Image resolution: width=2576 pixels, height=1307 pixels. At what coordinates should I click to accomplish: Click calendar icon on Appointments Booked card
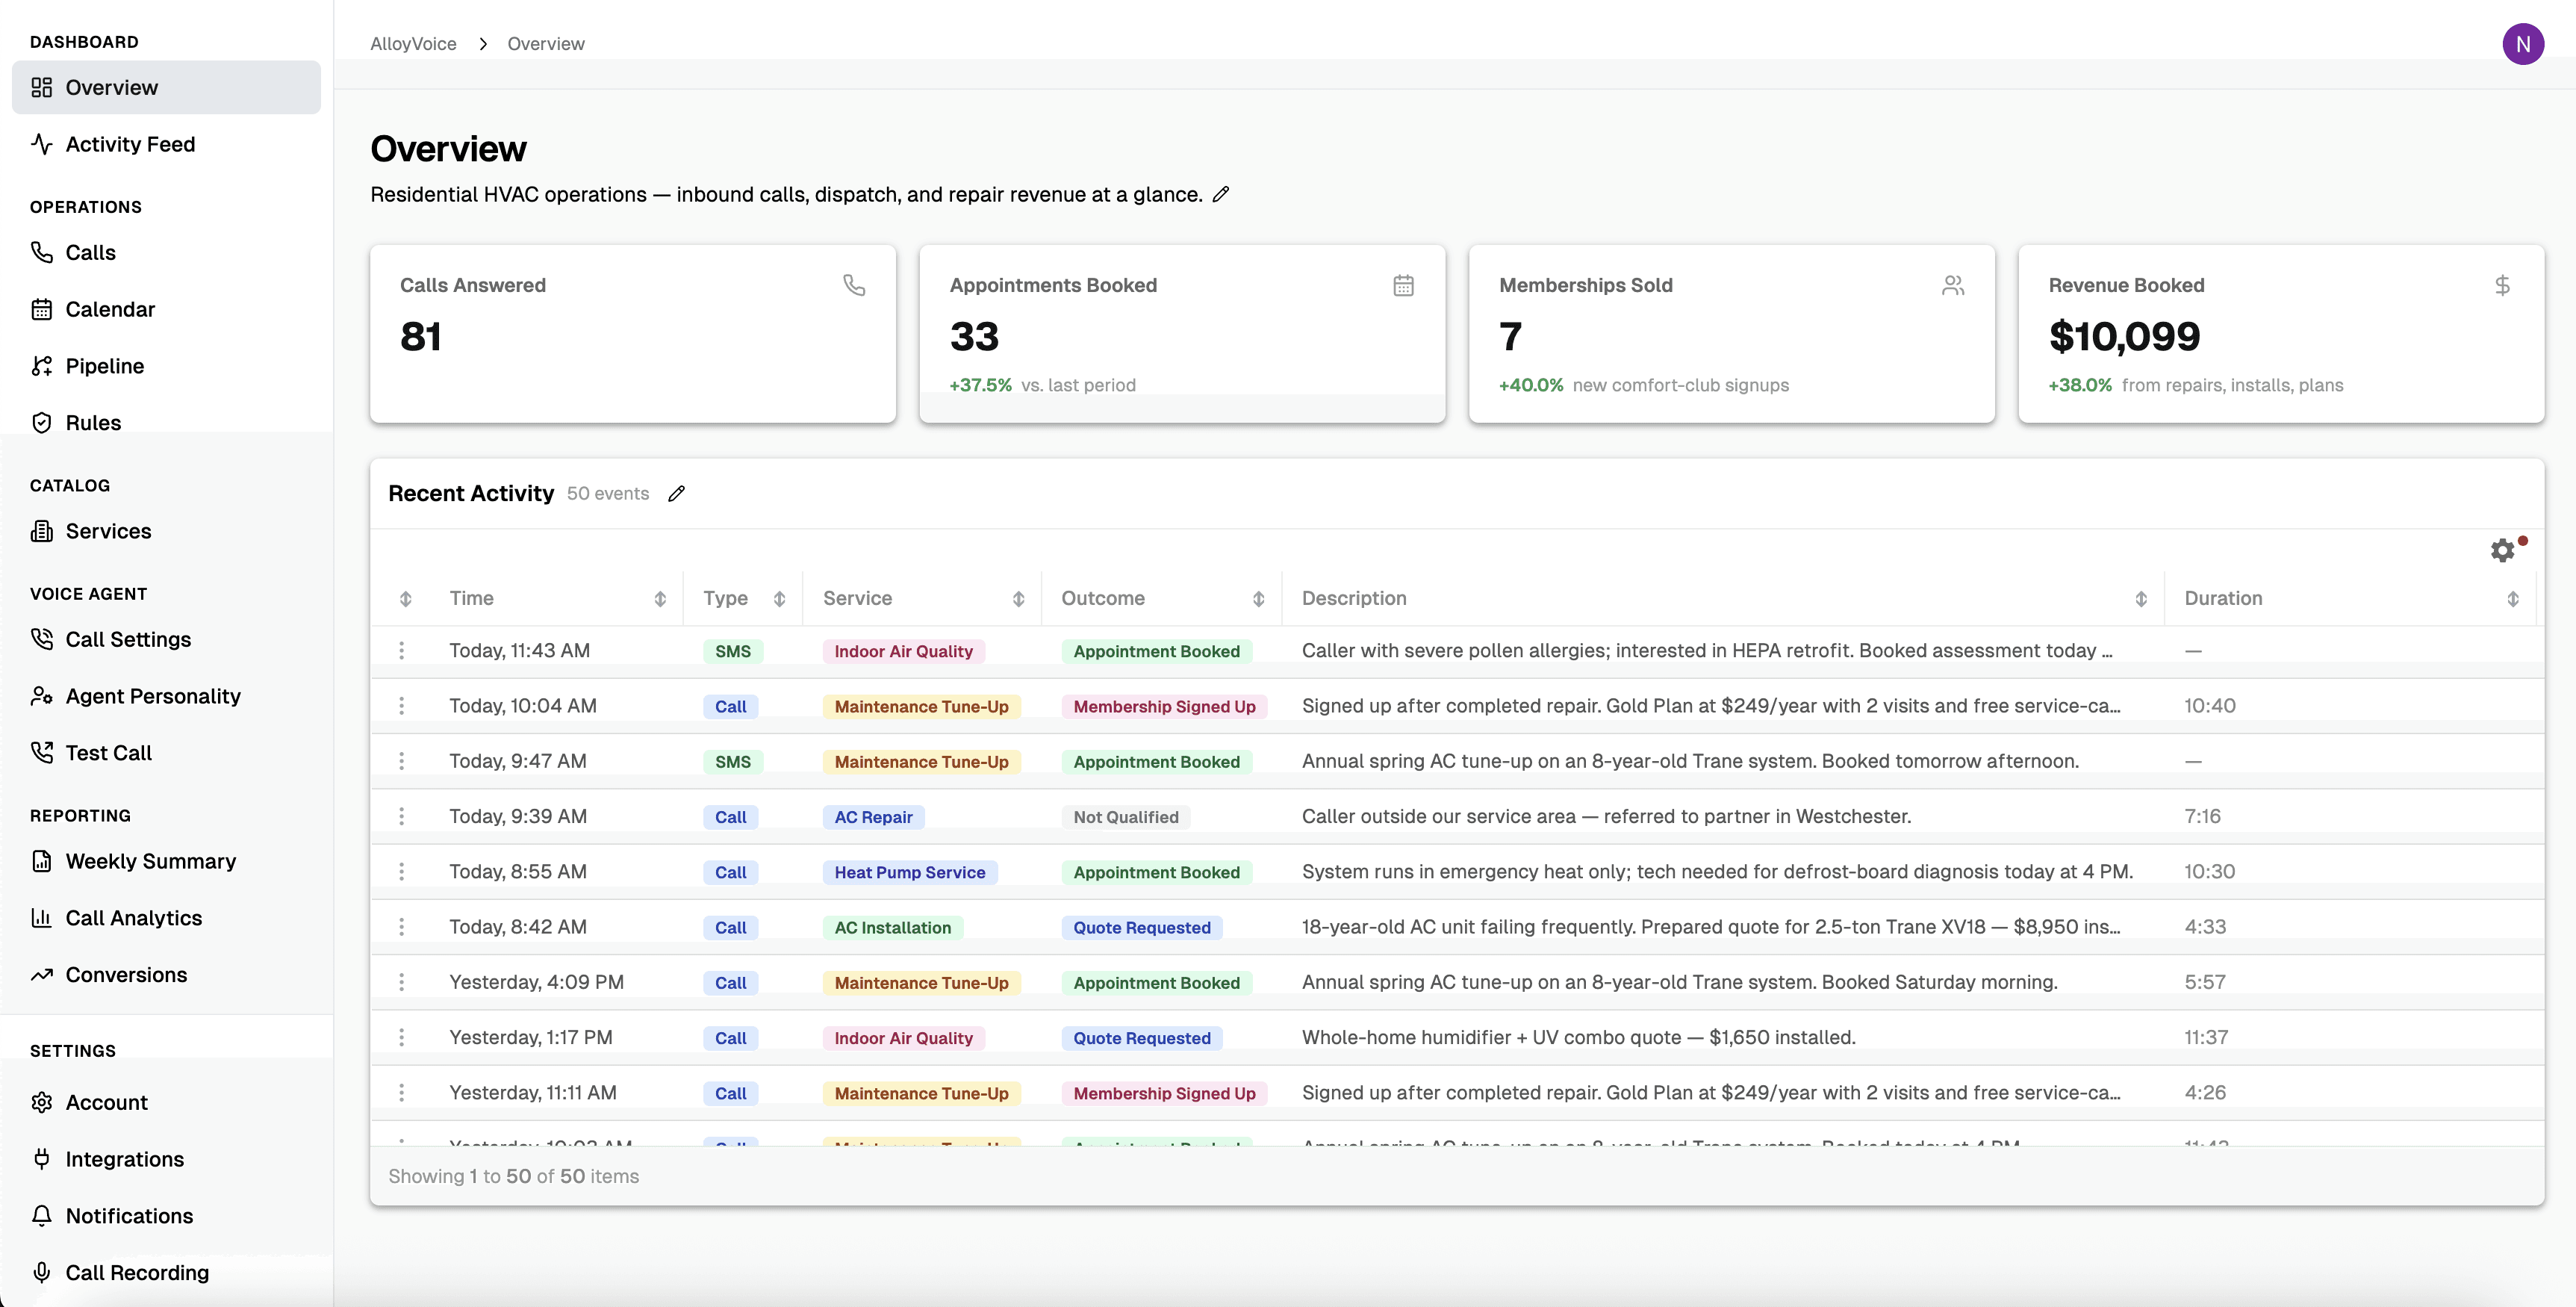[1403, 285]
